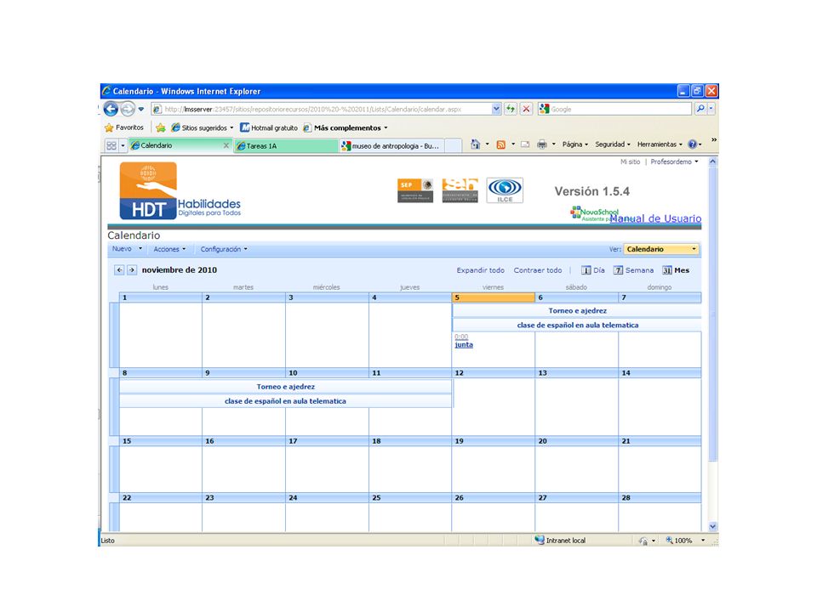The width and height of the screenshot is (817, 612).
Task: Select the first week row selector bar
Action: (x=113, y=335)
